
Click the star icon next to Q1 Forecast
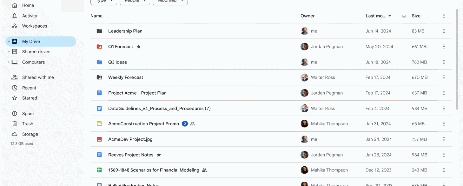pos(139,47)
